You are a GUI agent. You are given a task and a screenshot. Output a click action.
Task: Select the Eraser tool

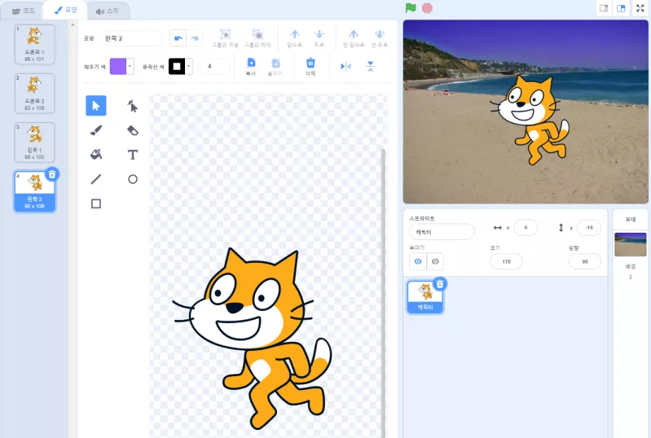coord(133,130)
